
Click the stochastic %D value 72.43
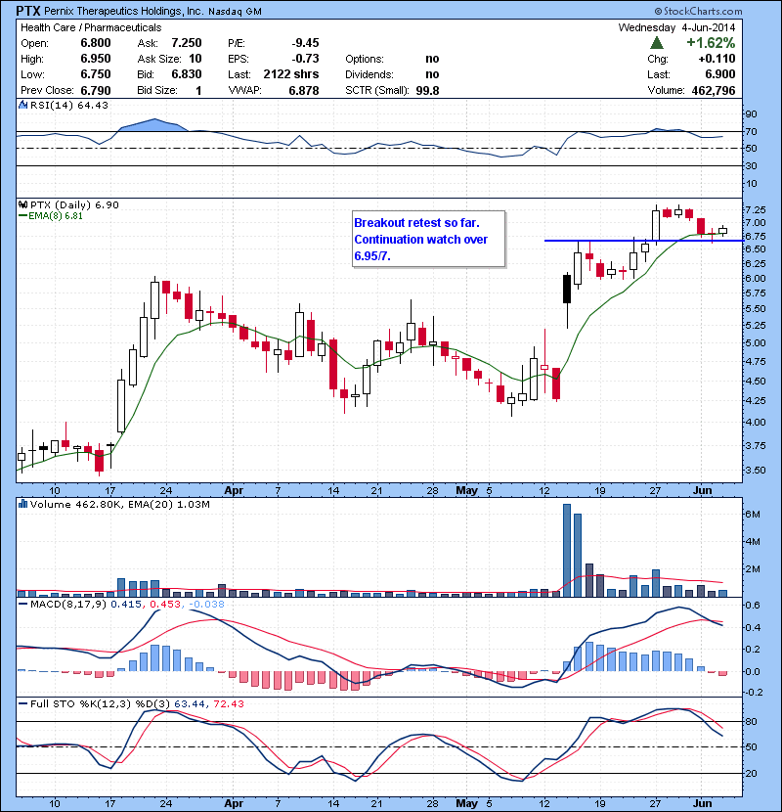(228, 703)
